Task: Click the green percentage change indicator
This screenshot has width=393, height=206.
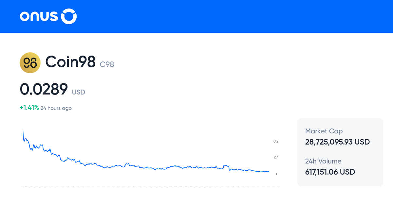Action: point(28,107)
